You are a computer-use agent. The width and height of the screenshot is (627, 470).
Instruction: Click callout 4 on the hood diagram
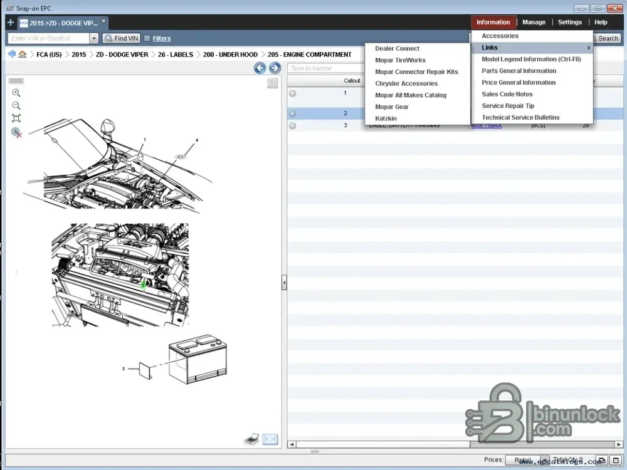197,140
